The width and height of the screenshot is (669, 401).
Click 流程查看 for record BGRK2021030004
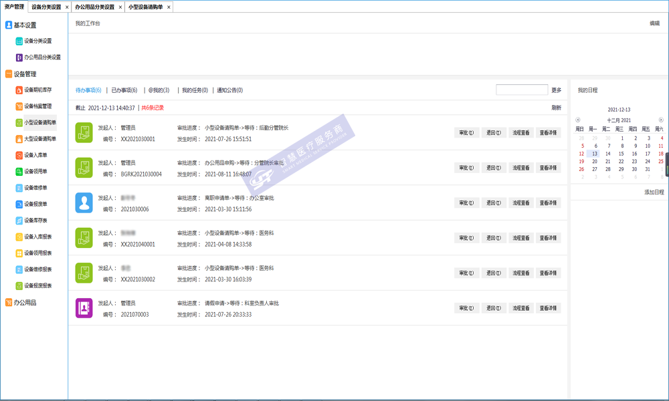521,168
